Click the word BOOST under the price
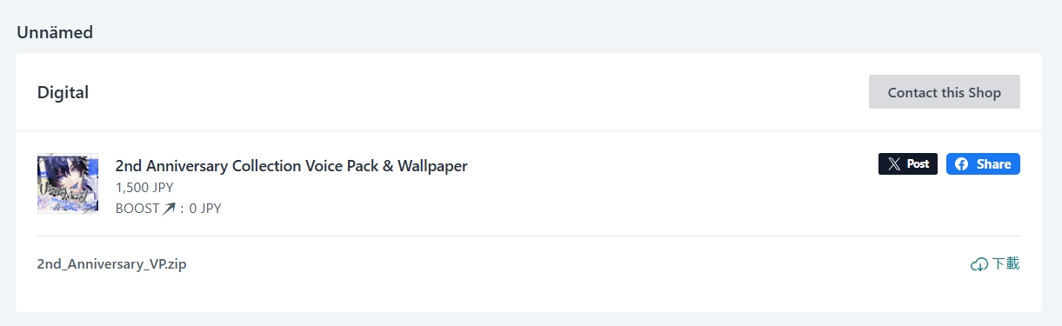The width and height of the screenshot is (1062, 326). [x=137, y=209]
